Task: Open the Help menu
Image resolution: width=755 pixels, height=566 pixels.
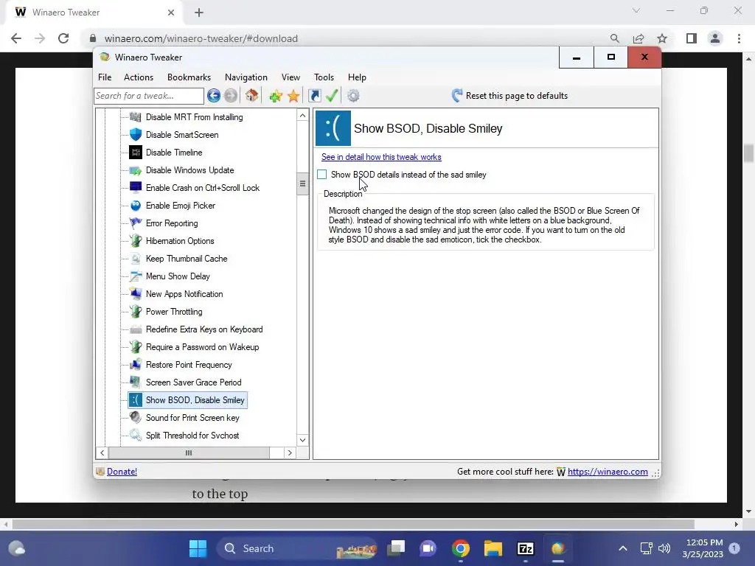Action: [357, 77]
